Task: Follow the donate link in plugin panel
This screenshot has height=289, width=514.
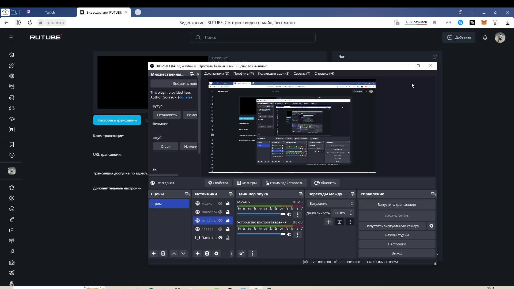Action: pos(185,97)
